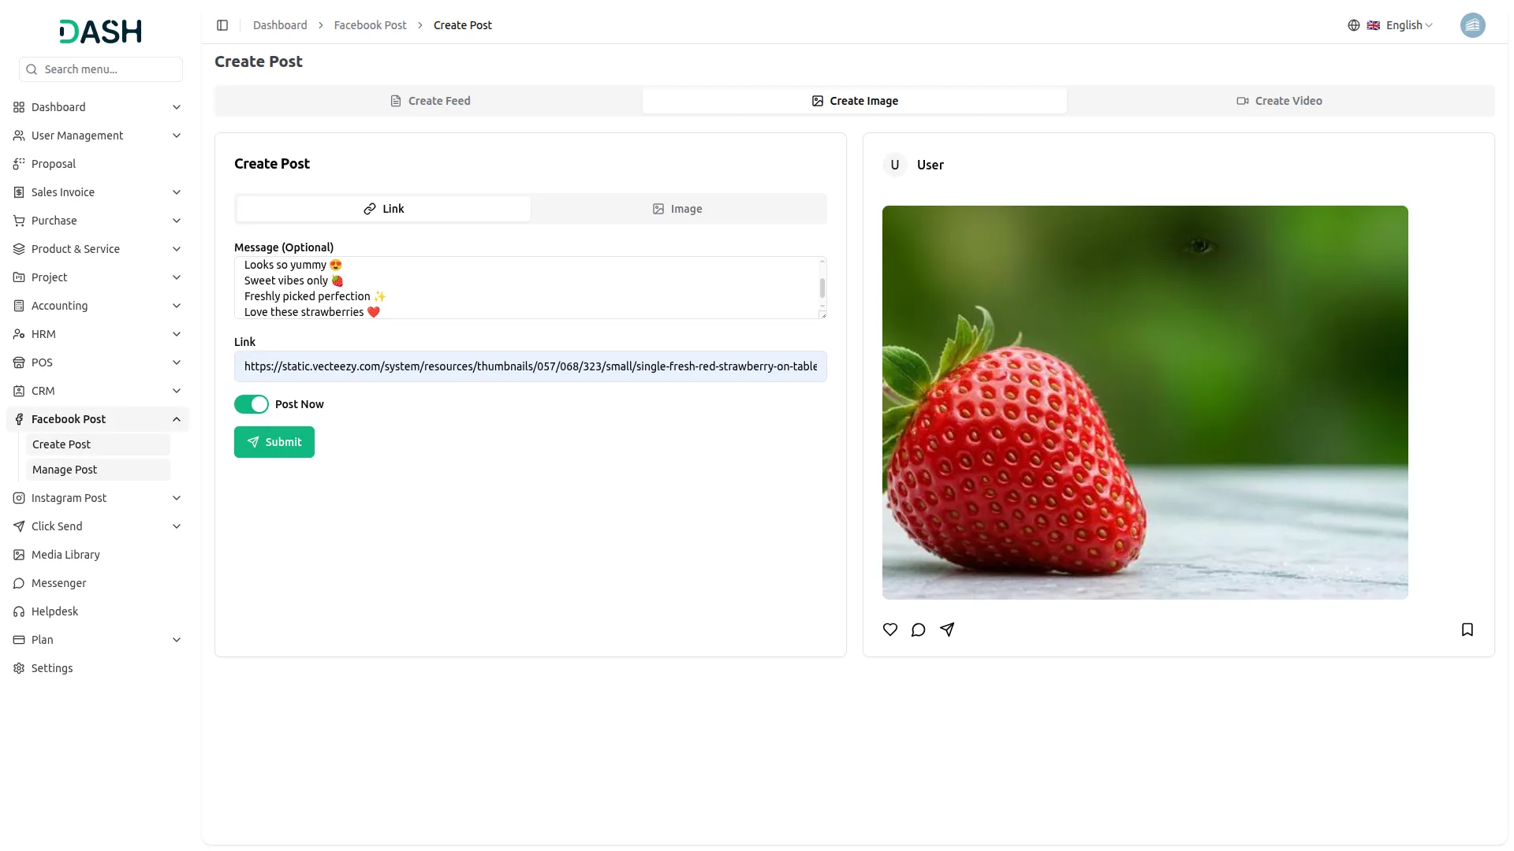The image size is (1514, 851).
Task: Click the Plan card icon
Action: click(19, 640)
